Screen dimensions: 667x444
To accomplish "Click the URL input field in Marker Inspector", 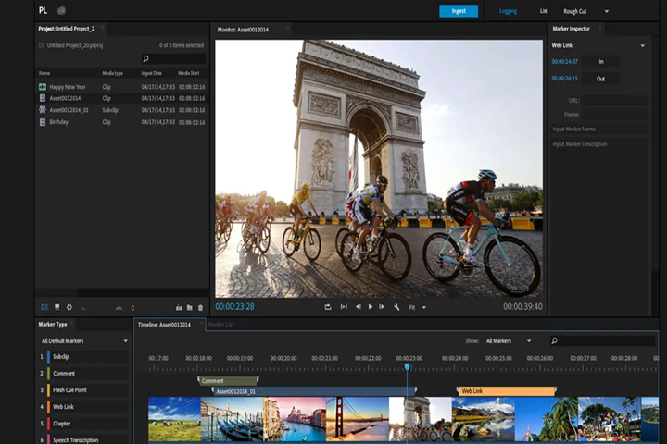I will [615, 100].
